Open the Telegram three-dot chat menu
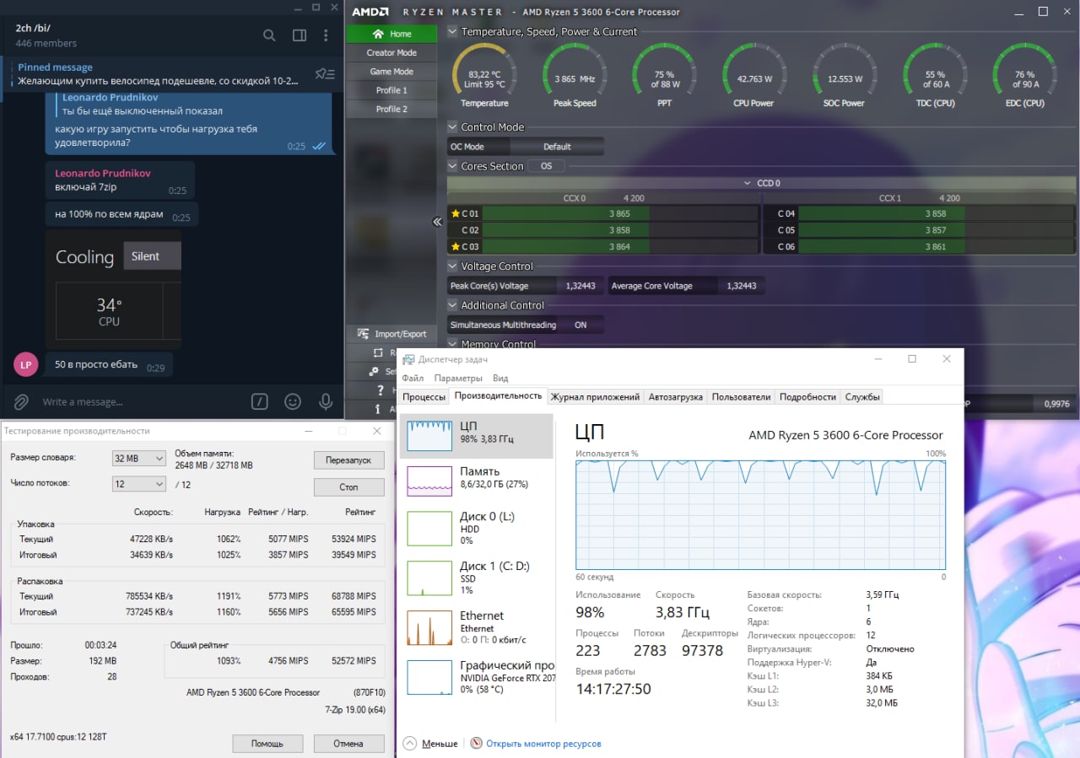This screenshot has height=758, width=1080. 327,35
